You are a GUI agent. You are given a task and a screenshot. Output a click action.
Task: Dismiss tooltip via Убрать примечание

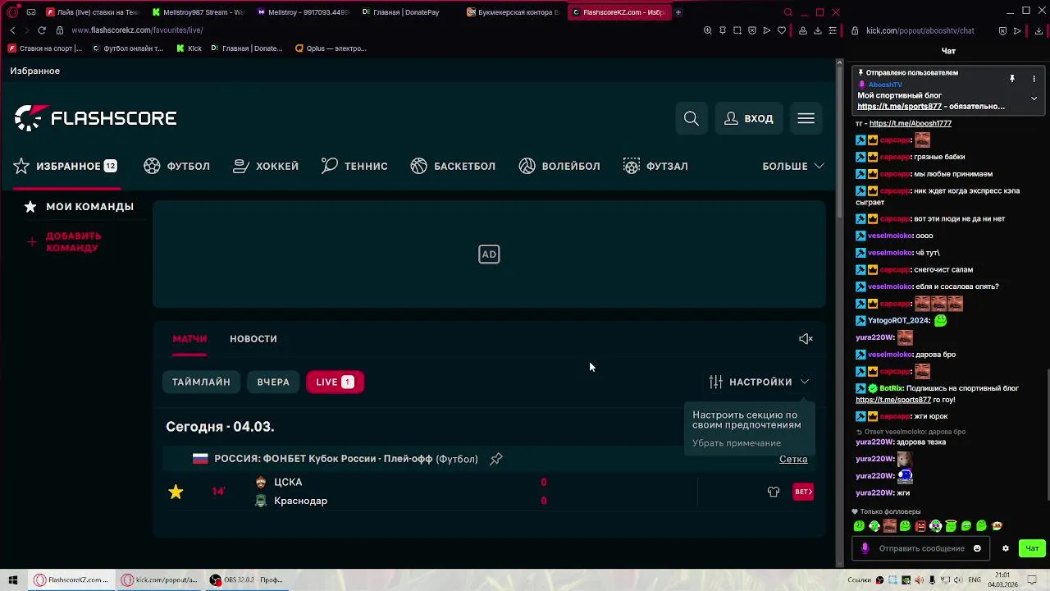(x=737, y=443)
